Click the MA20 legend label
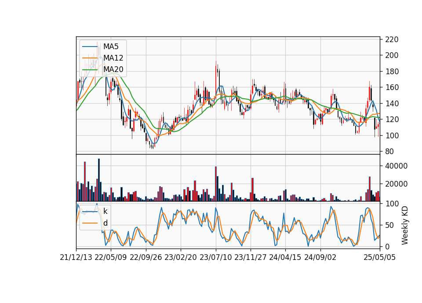 [x=113, y=69]
